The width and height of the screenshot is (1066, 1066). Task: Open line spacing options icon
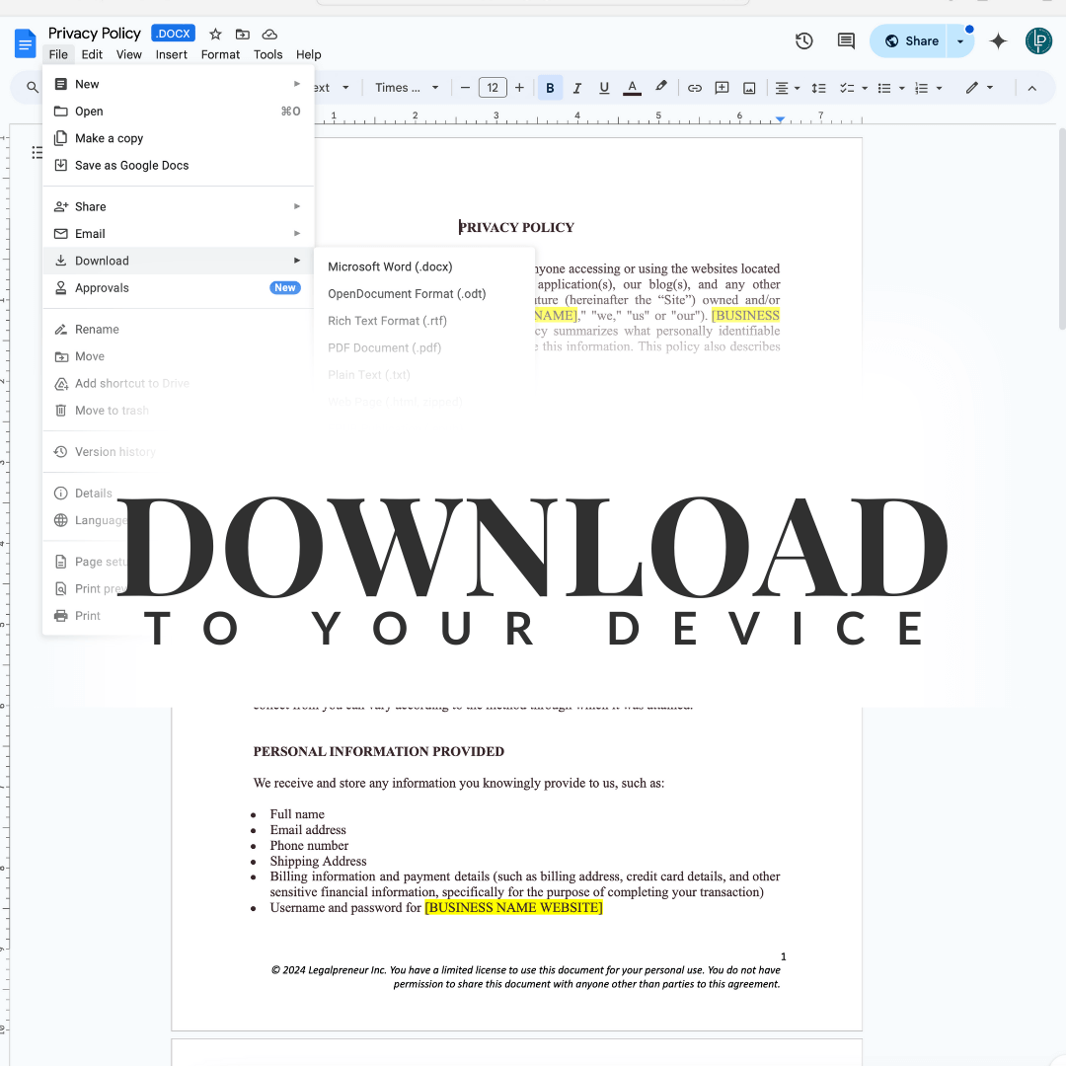click(818, 88)
